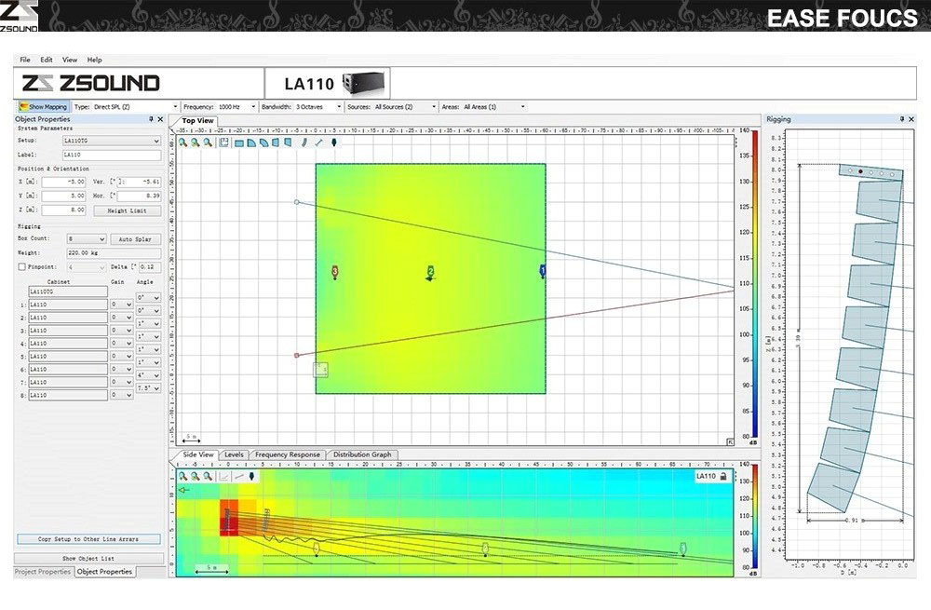931x610 pixels.
Task: Click the diagonal line icon in Side View toolbar
Action: pyautogui.click(x=238, y=476)
